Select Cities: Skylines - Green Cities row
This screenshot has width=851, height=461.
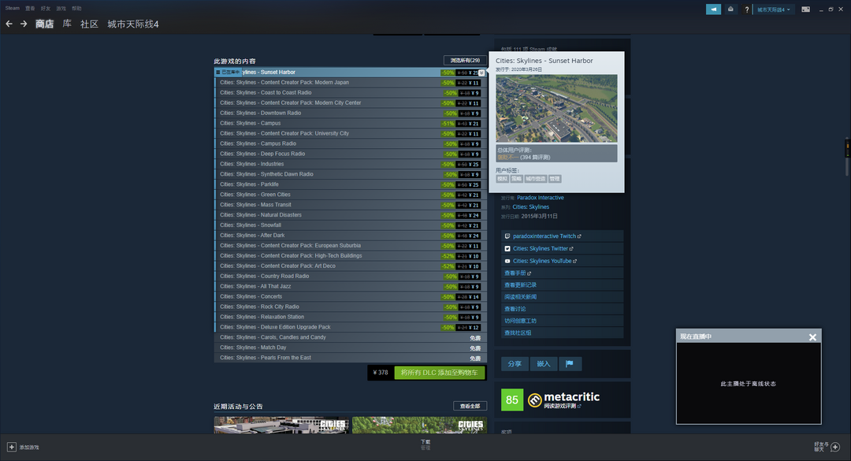(x=351, y=195)
